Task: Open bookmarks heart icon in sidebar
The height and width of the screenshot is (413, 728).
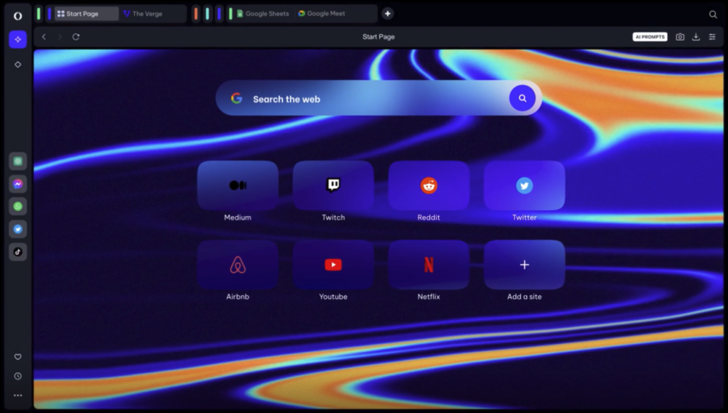Action: coord(18,357)
